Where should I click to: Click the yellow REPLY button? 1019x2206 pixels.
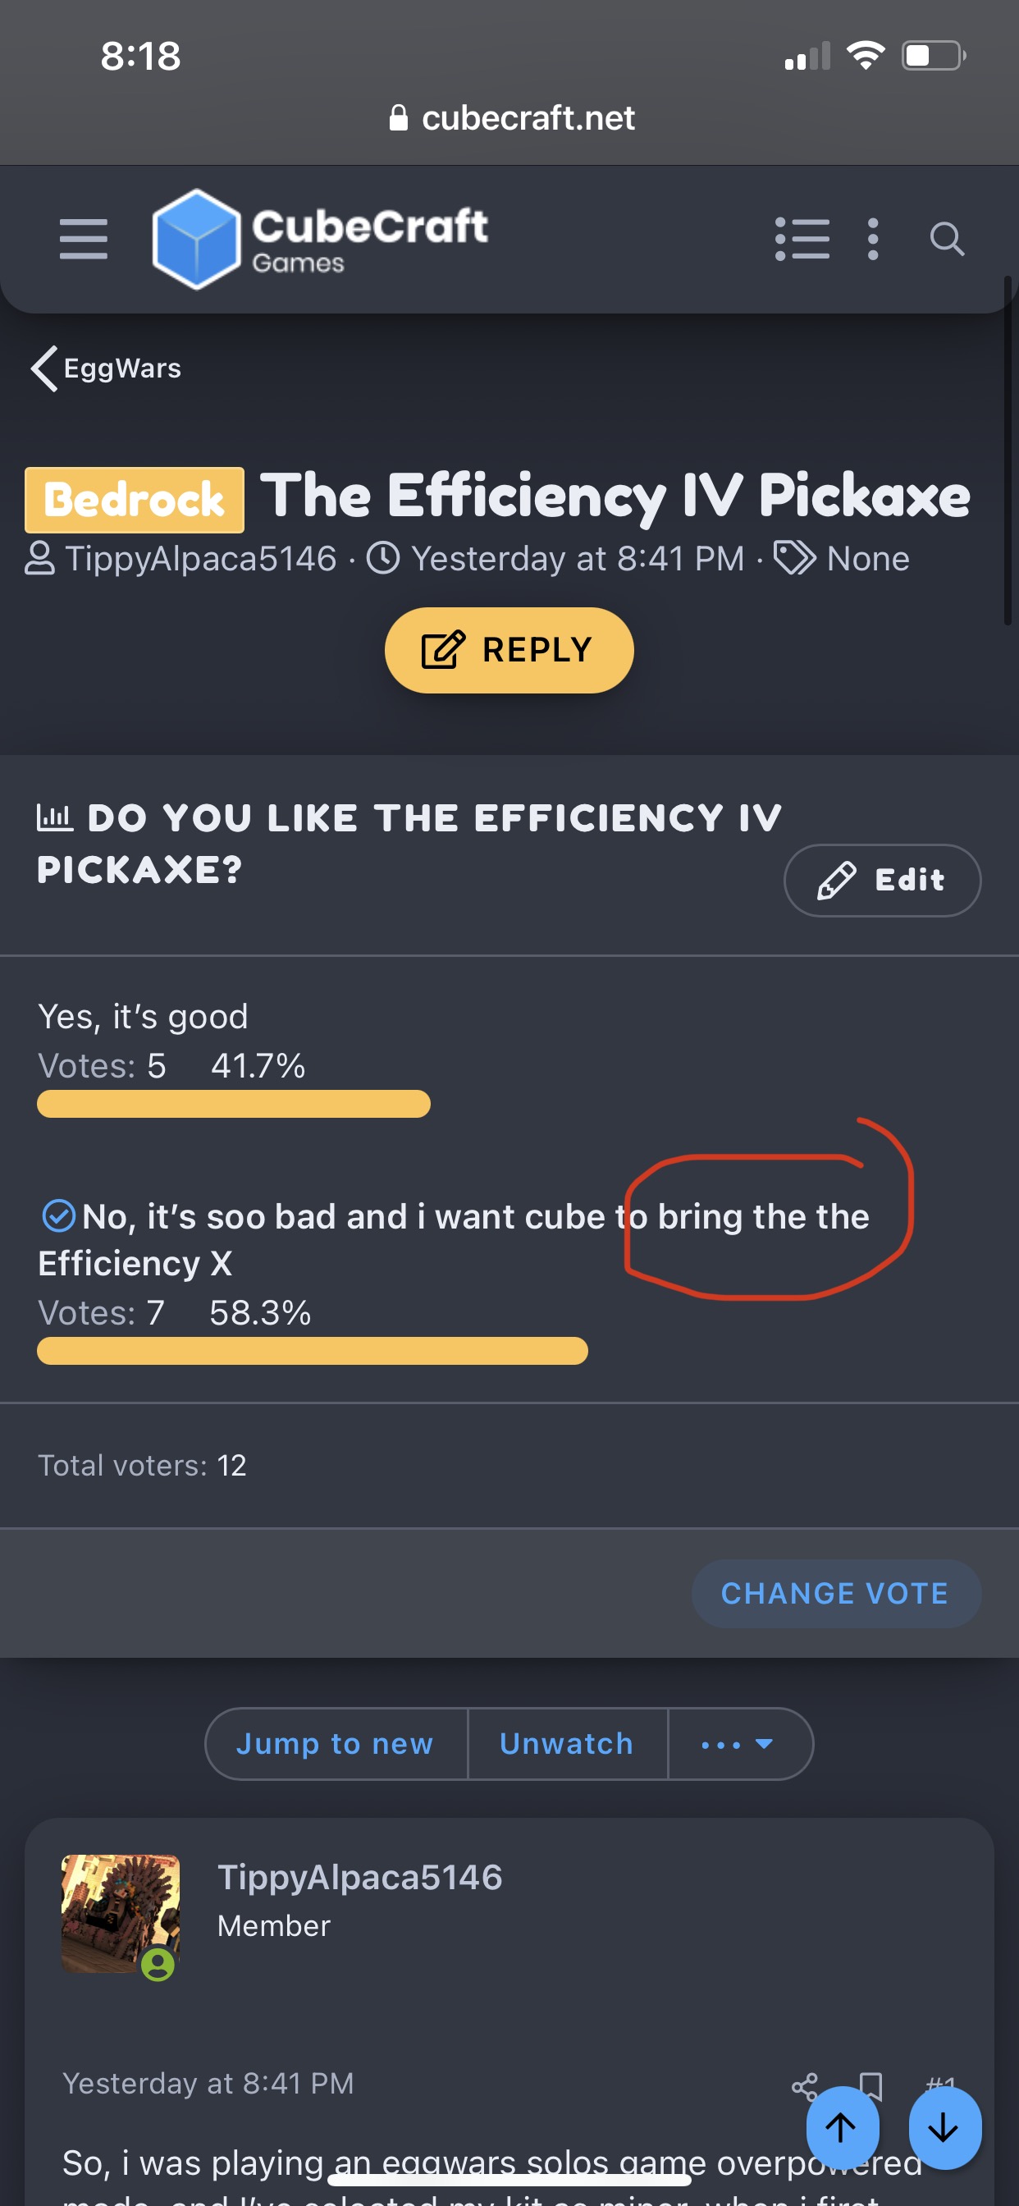coord(509,650)
